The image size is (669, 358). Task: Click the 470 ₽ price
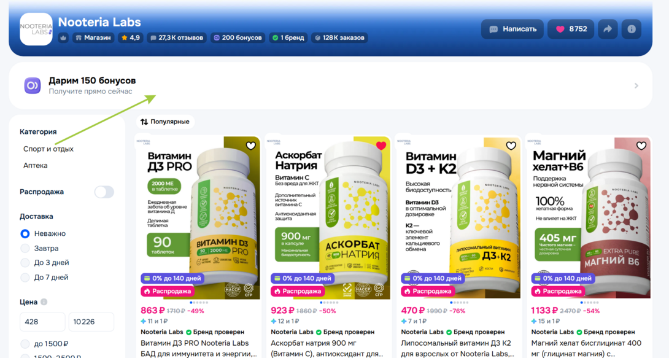412,311
